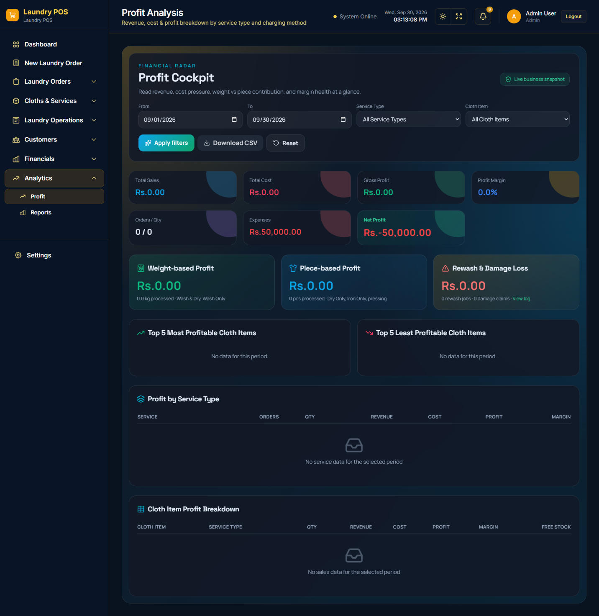Click the Dashboard grid icon
Viewport: 599px width, 616px height.
[x=16, y=44]
